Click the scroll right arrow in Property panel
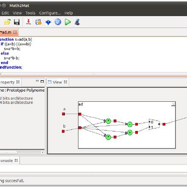 [43, 152]
